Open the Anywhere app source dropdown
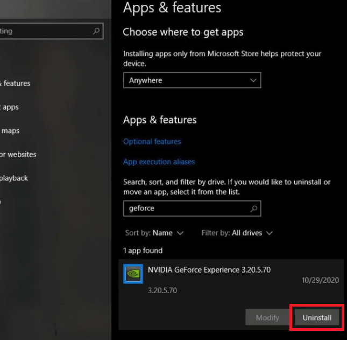The width and height of the screenshot is (347, 340). [x=192, y=80]
